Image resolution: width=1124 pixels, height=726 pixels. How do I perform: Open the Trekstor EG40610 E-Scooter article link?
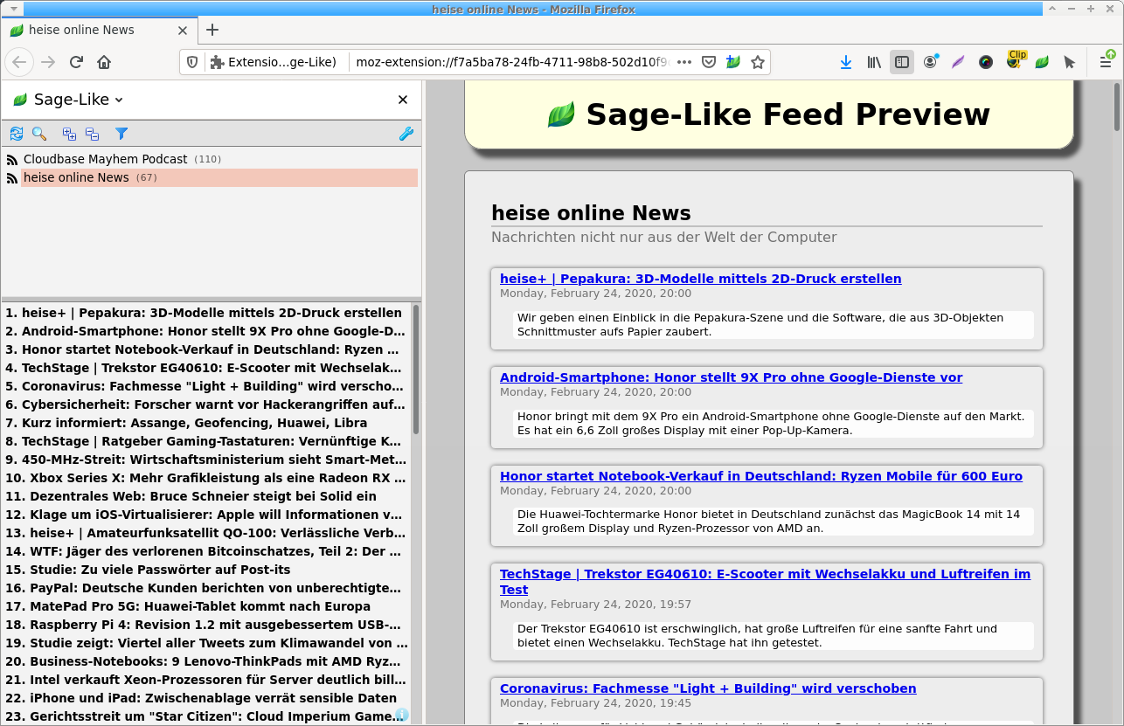765,582
